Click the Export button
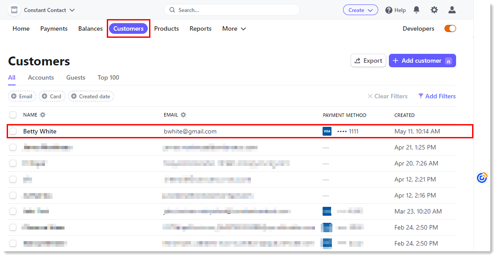The width and height of the screenshot is (497, 258). 368,60
